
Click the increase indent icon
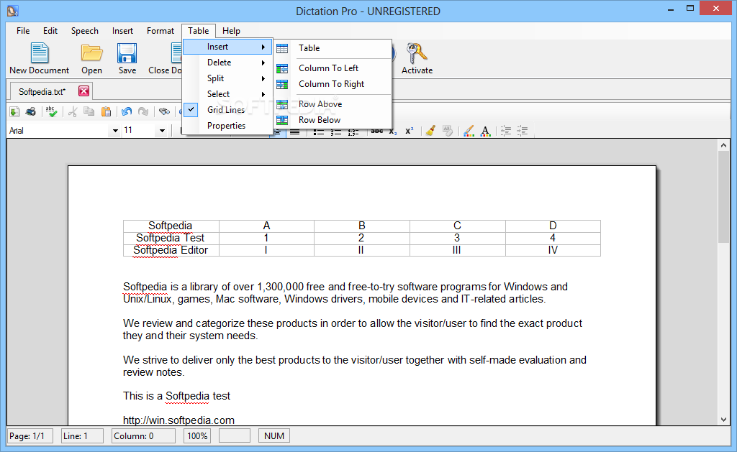[x=523, y=131]
